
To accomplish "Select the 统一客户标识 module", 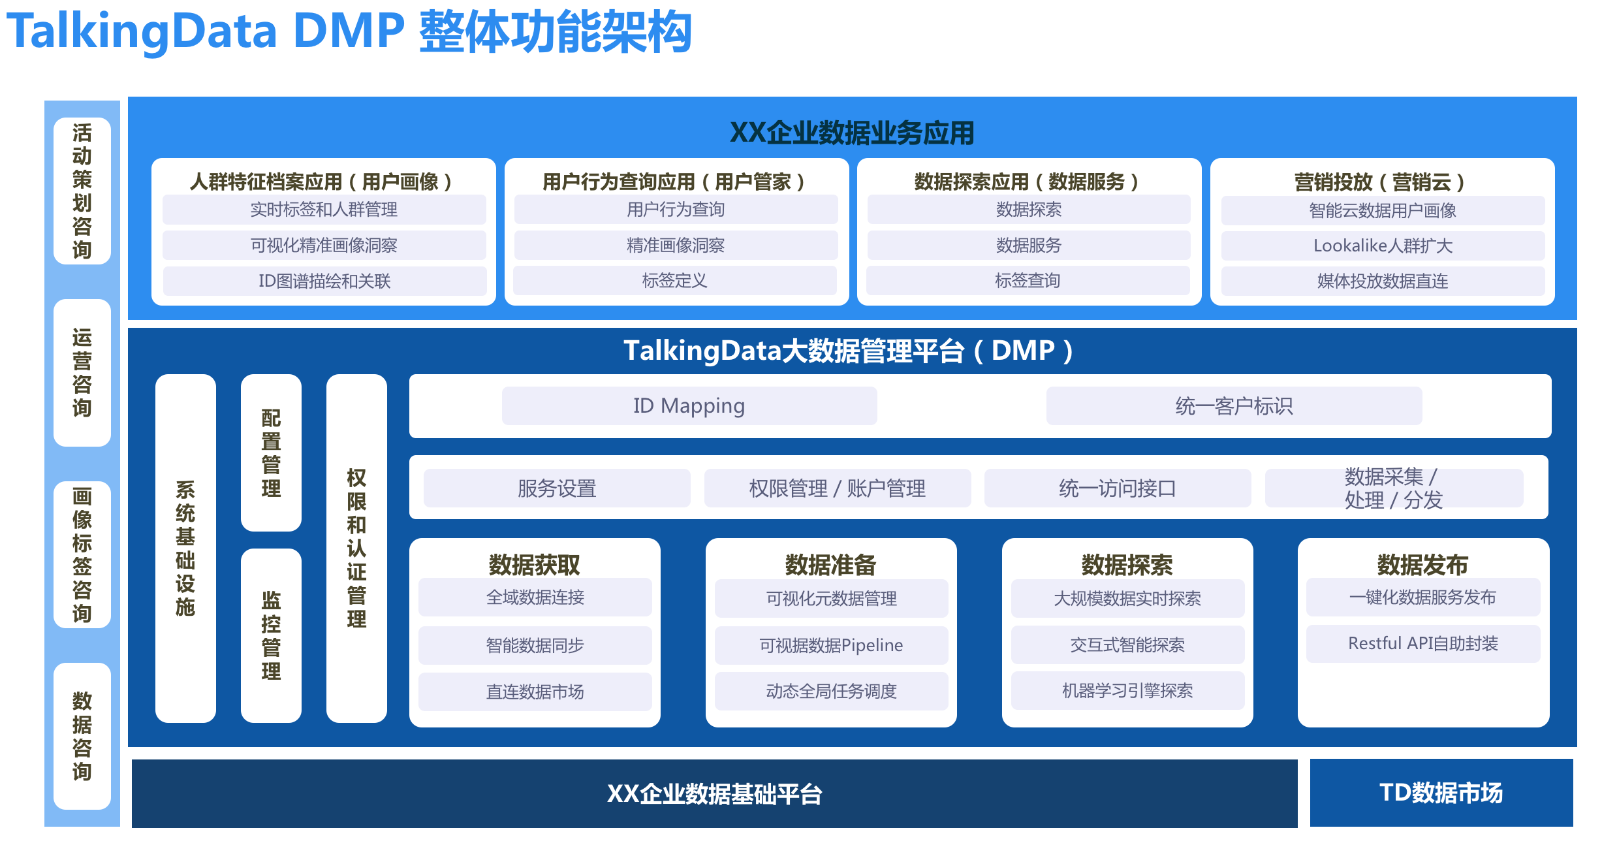I will [x=1234, y=406].
